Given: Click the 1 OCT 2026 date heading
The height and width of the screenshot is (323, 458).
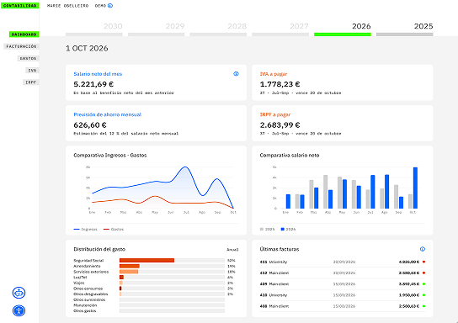Looking at the screenshot, I should 87,48.
